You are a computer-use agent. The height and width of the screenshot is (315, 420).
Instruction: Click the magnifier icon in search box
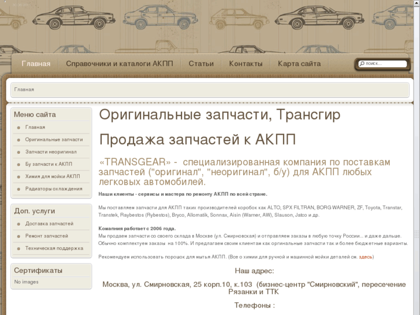pos(362,64)
